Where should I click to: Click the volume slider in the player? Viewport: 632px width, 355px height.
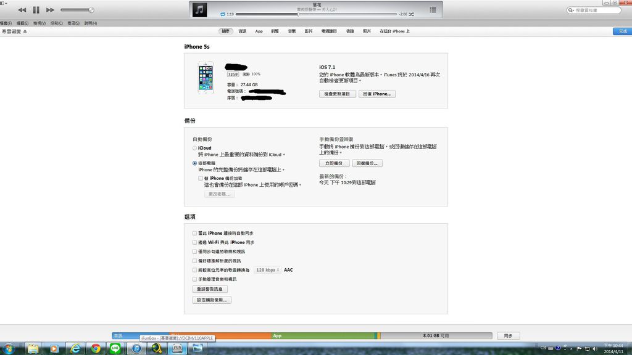pyautogui.click(x=77, y=10)
